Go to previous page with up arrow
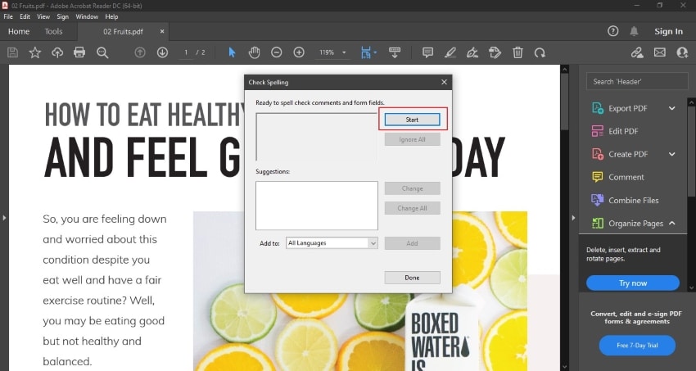This screenshot has width=696, height=371. pyautogui.click(x=140, y=52)
